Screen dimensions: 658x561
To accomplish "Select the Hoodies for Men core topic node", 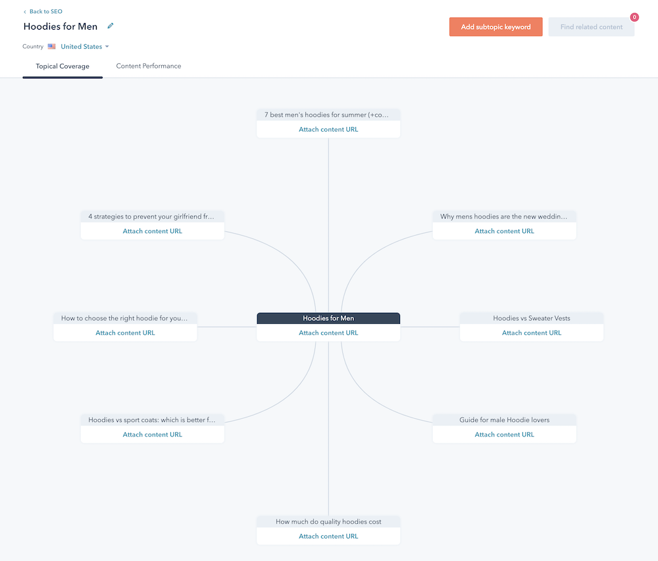I will (x=328, y=317).
